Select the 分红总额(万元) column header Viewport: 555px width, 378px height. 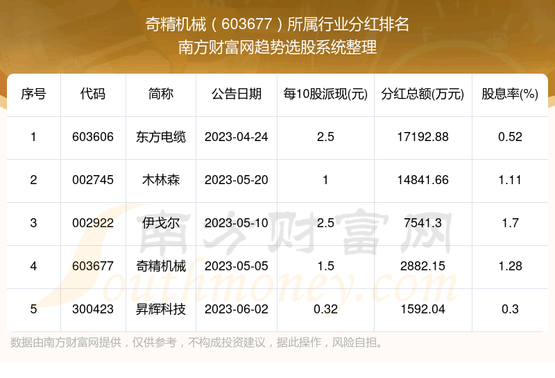pyautogui.click(x=422, y=94)
